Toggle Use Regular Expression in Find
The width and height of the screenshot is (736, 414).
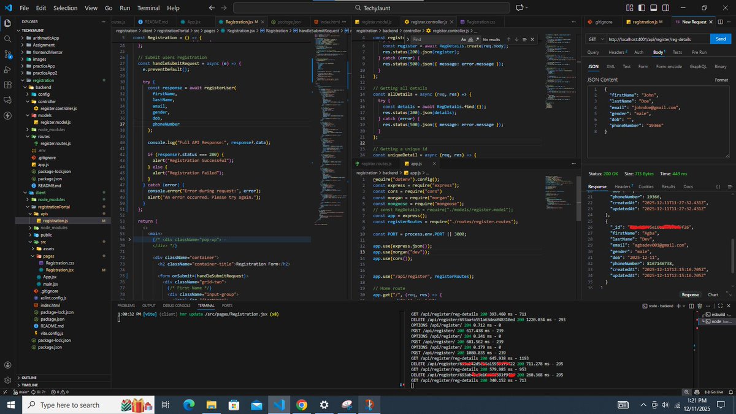tap(478, 39)
